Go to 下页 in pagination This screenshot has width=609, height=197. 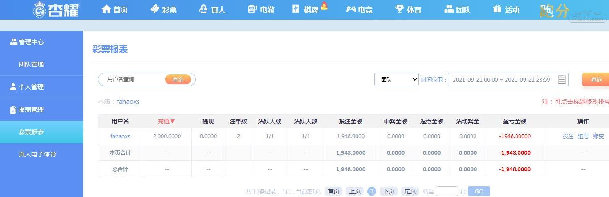tap(389, 191)
